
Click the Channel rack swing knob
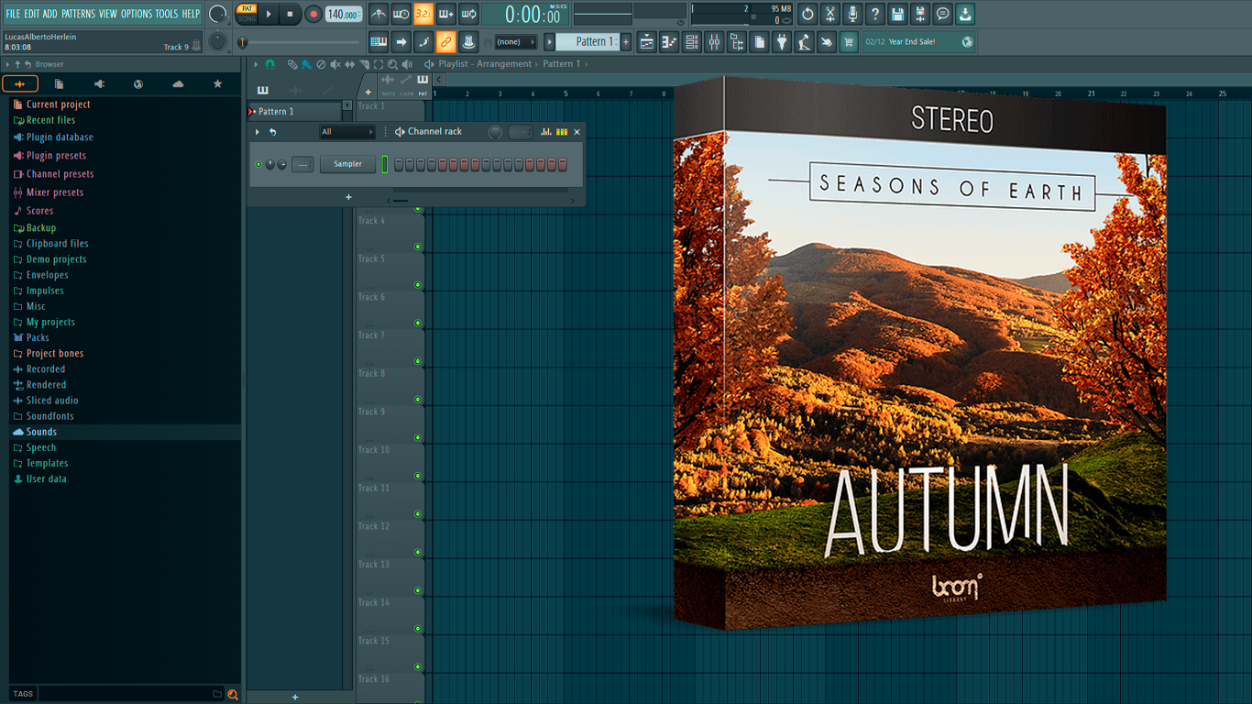495,132
